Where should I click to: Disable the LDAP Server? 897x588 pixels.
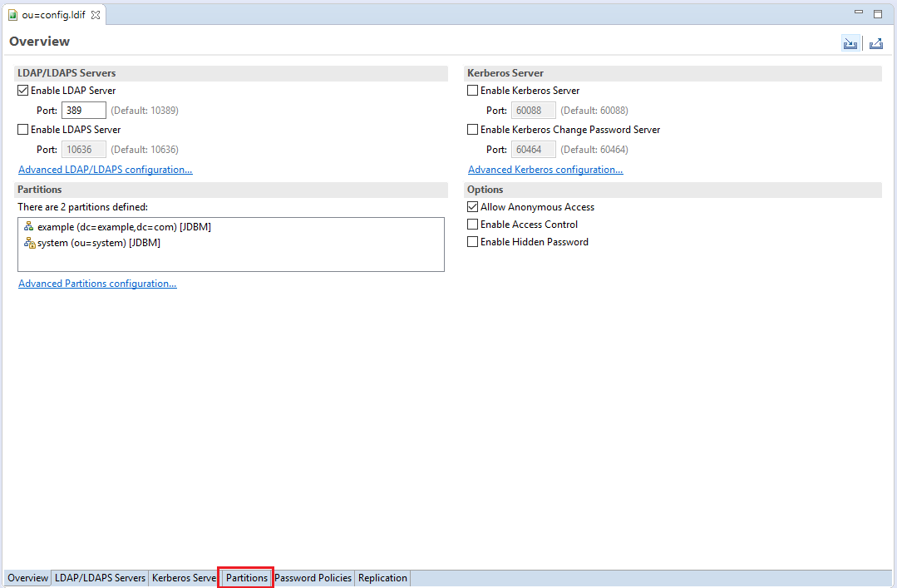pos(22,90)
